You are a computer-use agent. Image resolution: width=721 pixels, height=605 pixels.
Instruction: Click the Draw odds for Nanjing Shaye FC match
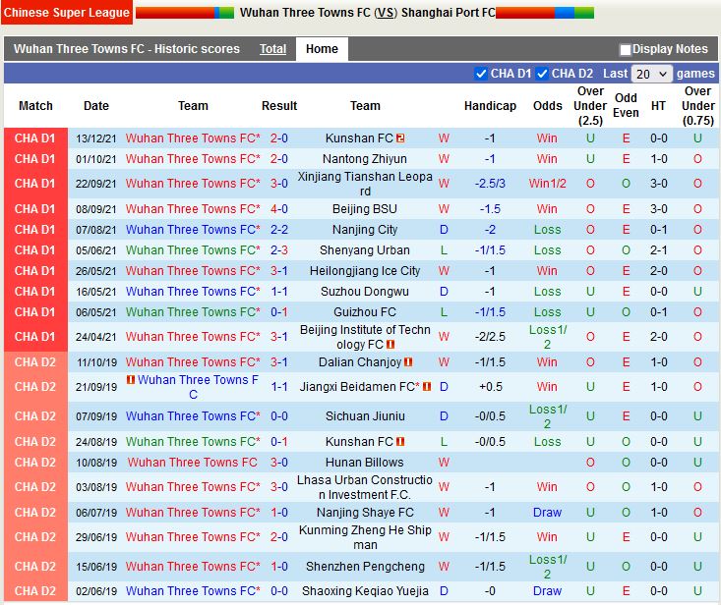547,513
